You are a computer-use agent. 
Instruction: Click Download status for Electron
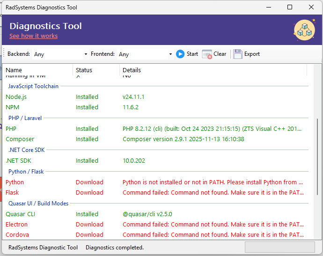(x=89, y=225)
